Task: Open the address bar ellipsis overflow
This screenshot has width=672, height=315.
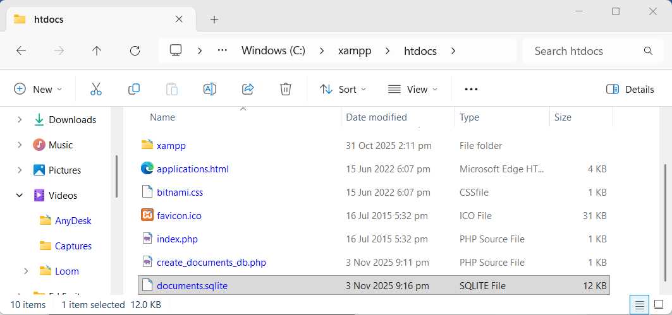Action: click(222, 51)
